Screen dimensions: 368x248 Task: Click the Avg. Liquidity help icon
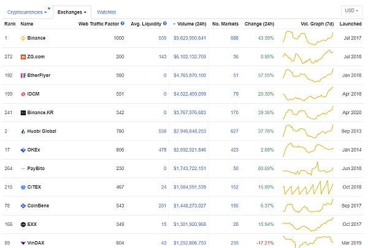164,23
